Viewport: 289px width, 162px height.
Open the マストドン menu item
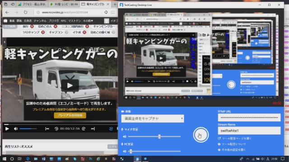[x=75, y=21]
